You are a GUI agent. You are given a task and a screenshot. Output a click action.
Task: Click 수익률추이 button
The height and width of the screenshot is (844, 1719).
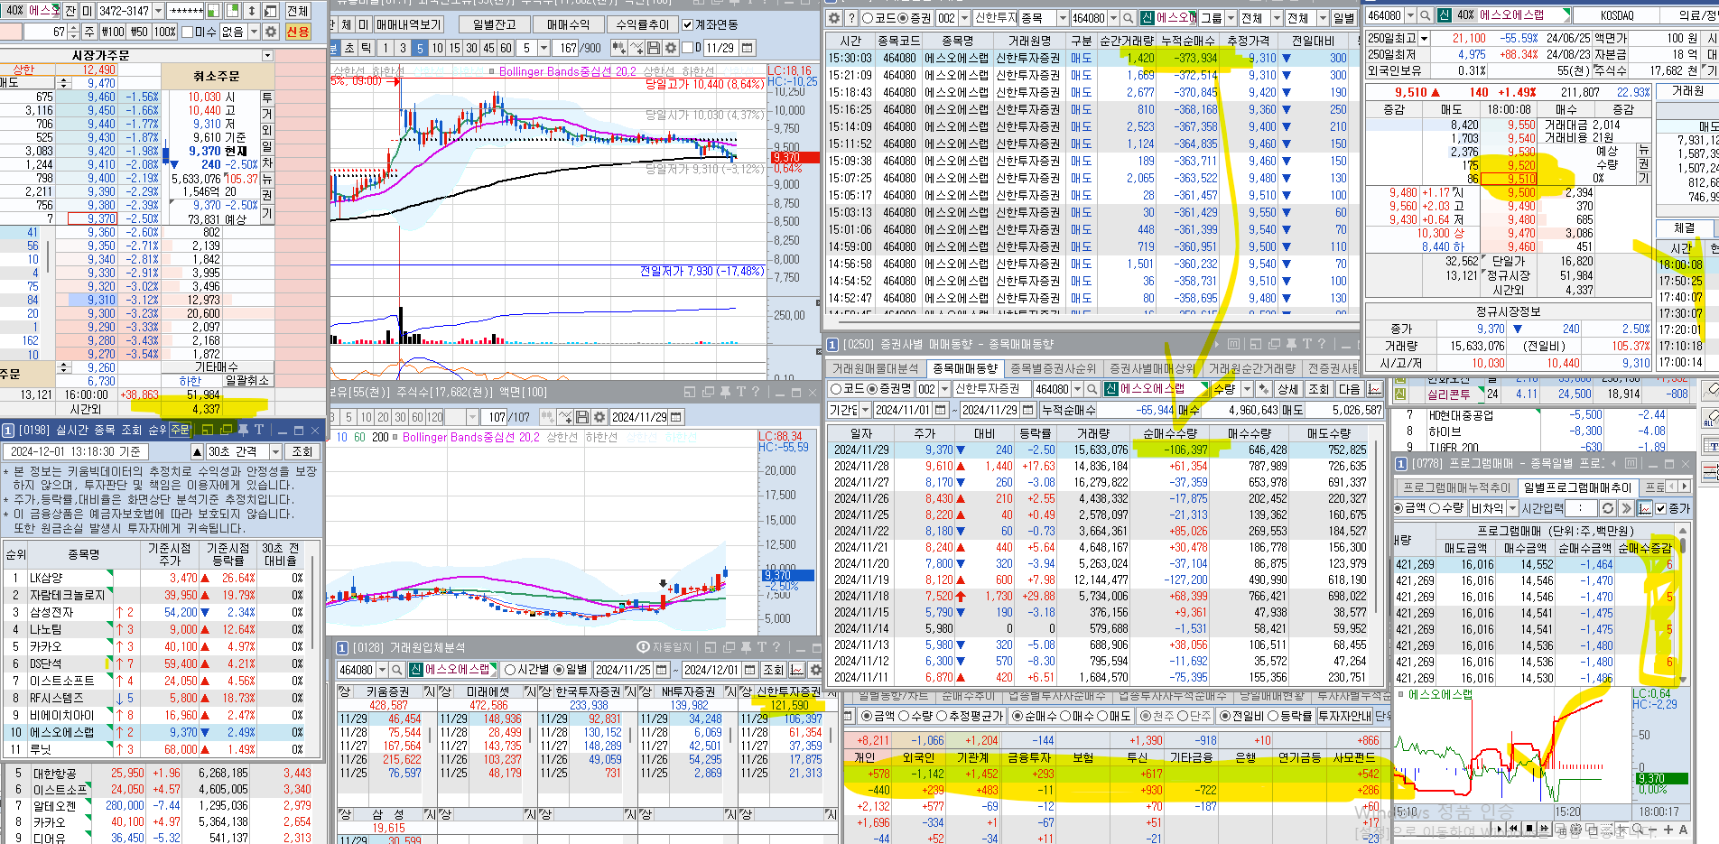(x=642, y=24)
